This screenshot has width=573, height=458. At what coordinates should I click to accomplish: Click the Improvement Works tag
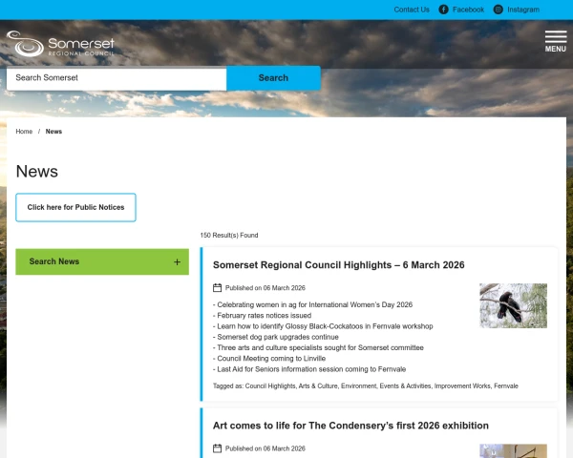(462, 386)
